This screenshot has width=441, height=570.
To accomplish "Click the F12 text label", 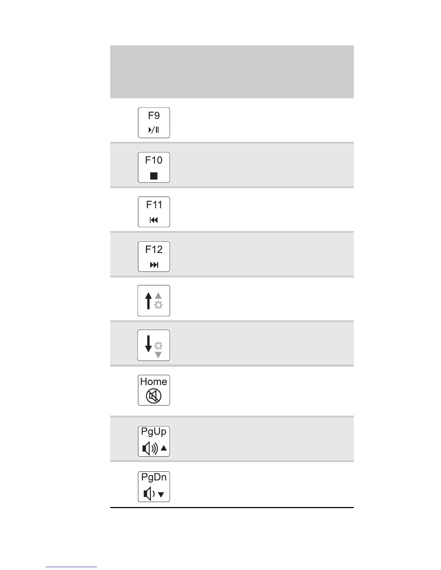I will 154,249.
